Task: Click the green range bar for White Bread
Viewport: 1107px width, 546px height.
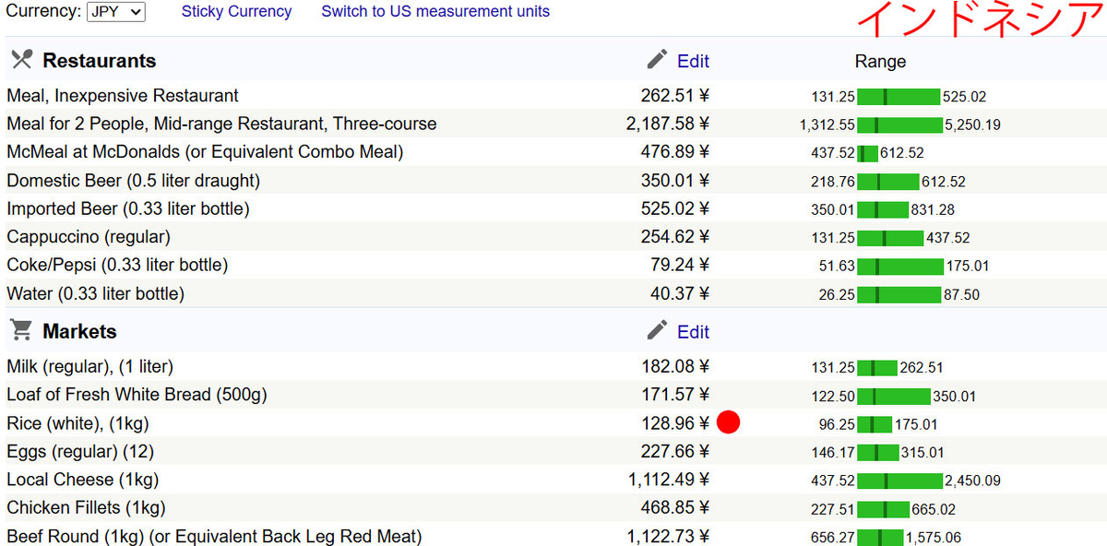Action: point(894,397)
